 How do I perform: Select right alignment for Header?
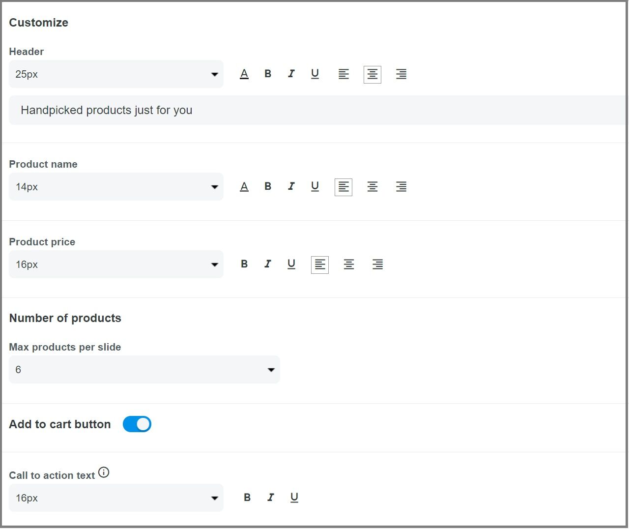tap(401, 74)
